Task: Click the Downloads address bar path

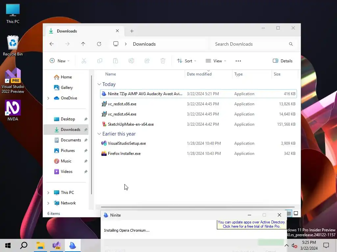Action: (144, 44)
